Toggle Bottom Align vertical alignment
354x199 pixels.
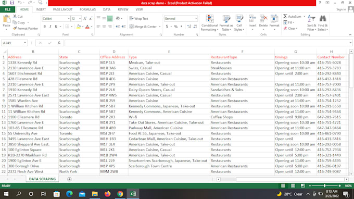click(110, 19)
